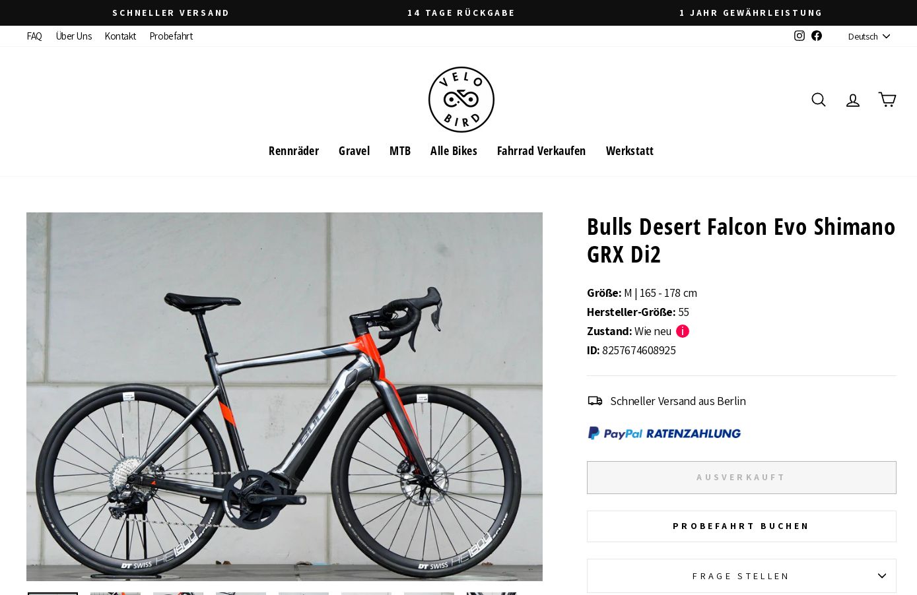Image resolution: width=917 pixels, height=595 pixels.
Task: Open the Über Uns link
Action: click(x=74, y=36)
